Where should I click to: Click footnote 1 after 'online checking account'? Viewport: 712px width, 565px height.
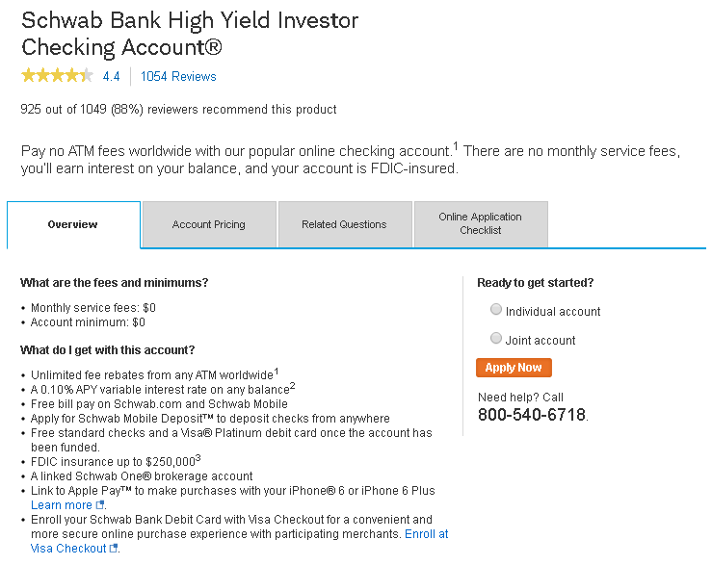point(456,146)
